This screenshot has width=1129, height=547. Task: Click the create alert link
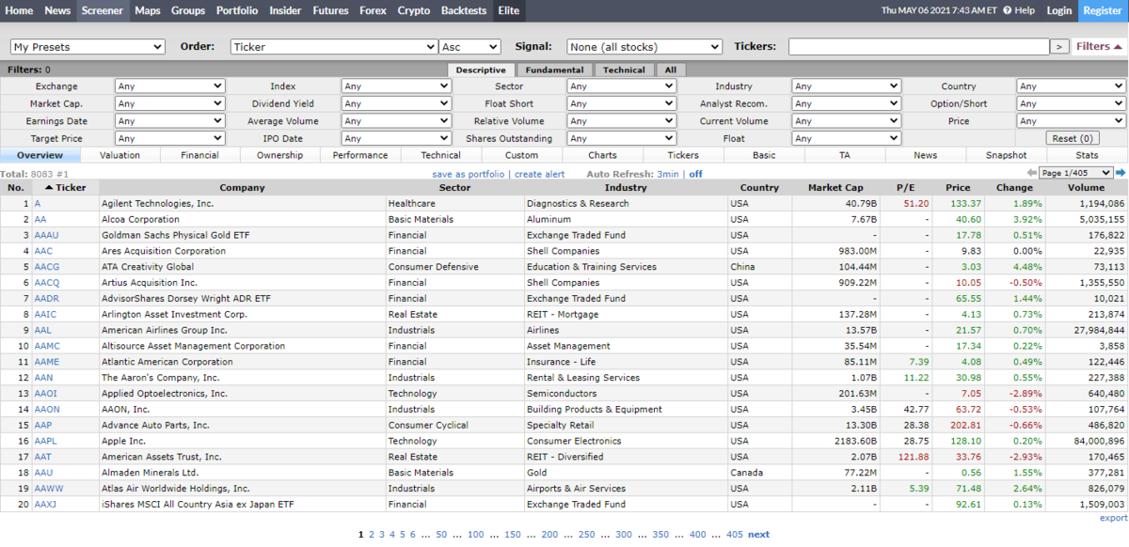point(540,174)
